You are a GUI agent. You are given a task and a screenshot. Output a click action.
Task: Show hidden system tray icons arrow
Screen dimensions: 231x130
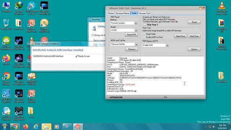tap(206, 127)
